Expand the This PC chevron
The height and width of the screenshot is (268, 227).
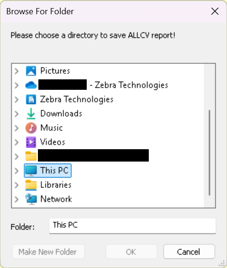(17, 171)
